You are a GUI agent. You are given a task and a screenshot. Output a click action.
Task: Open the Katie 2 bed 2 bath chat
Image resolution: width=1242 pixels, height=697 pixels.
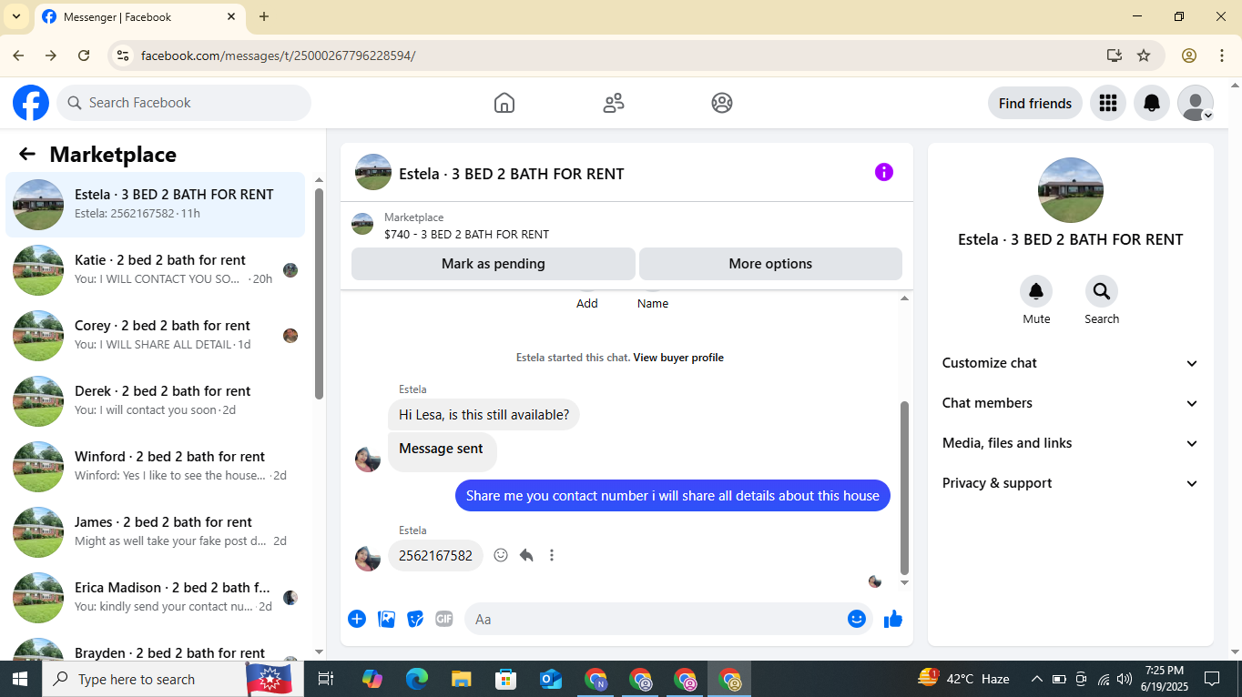coord(155,270)
